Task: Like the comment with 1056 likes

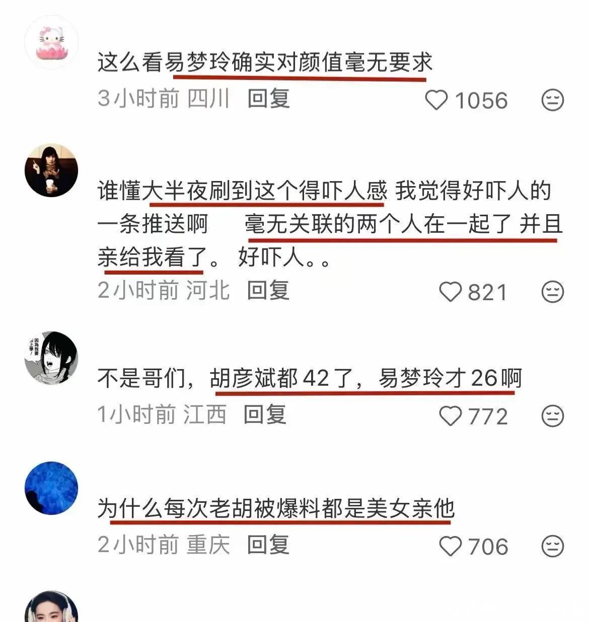Action: [x=436, y=101]
